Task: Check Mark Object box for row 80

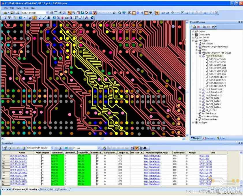Action: [42, 178]
